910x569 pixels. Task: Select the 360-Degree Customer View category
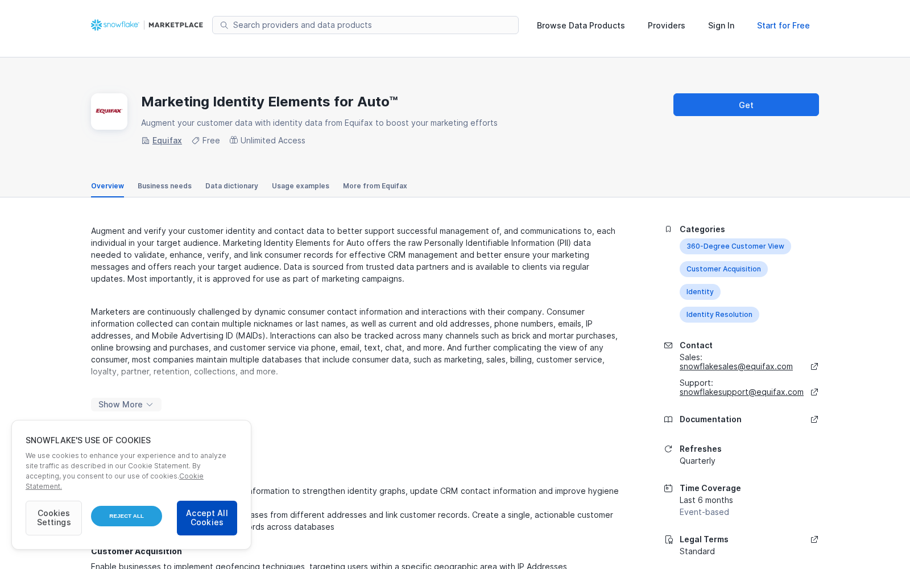click(735, 246)
